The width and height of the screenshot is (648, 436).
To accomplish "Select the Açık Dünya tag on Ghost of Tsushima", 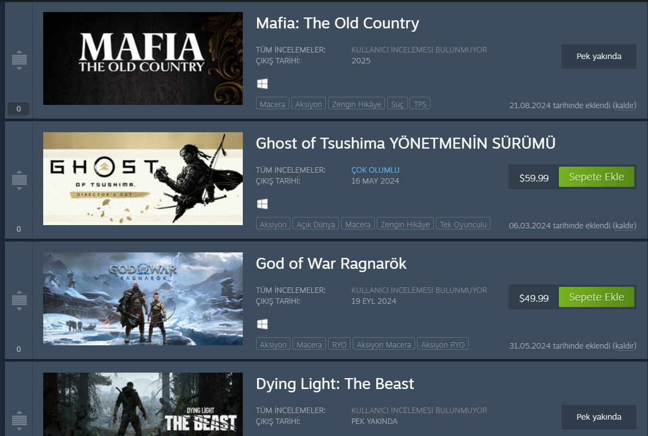I will tap(316, 224).
